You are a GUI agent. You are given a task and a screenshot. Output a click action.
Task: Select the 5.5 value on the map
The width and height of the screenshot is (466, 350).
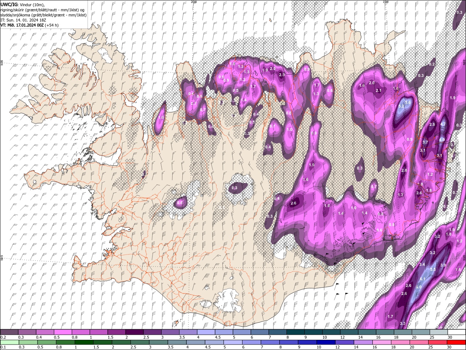click(x=433, y=269)
